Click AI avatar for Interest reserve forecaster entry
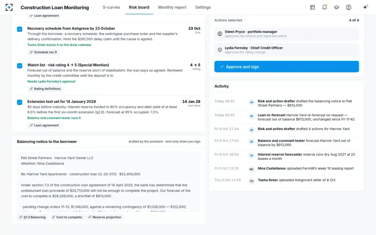Image resolution: width=376 pixels, height=235 pixels. [251, 155]
